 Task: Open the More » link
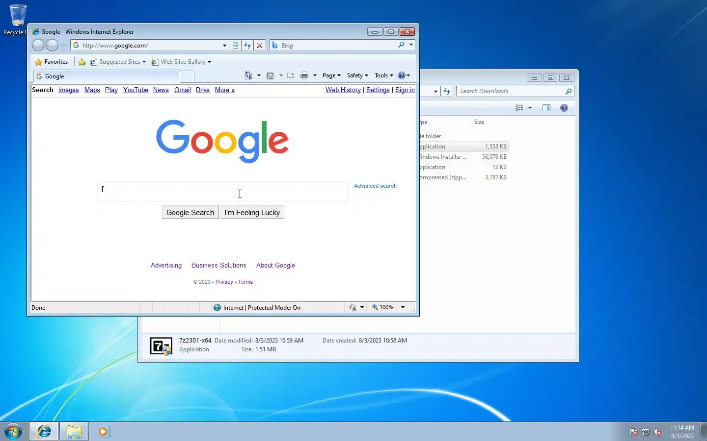[224, 90]
